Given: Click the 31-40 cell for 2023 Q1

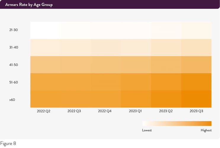Looking at the screenshot, I should point(136,47).
